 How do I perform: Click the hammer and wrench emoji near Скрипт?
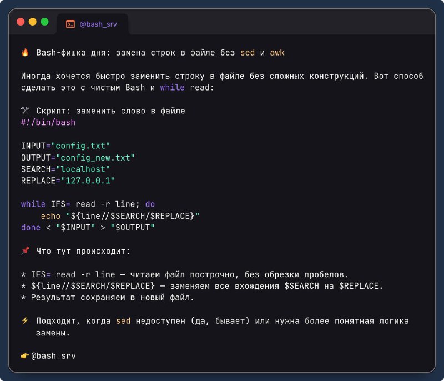25,111
